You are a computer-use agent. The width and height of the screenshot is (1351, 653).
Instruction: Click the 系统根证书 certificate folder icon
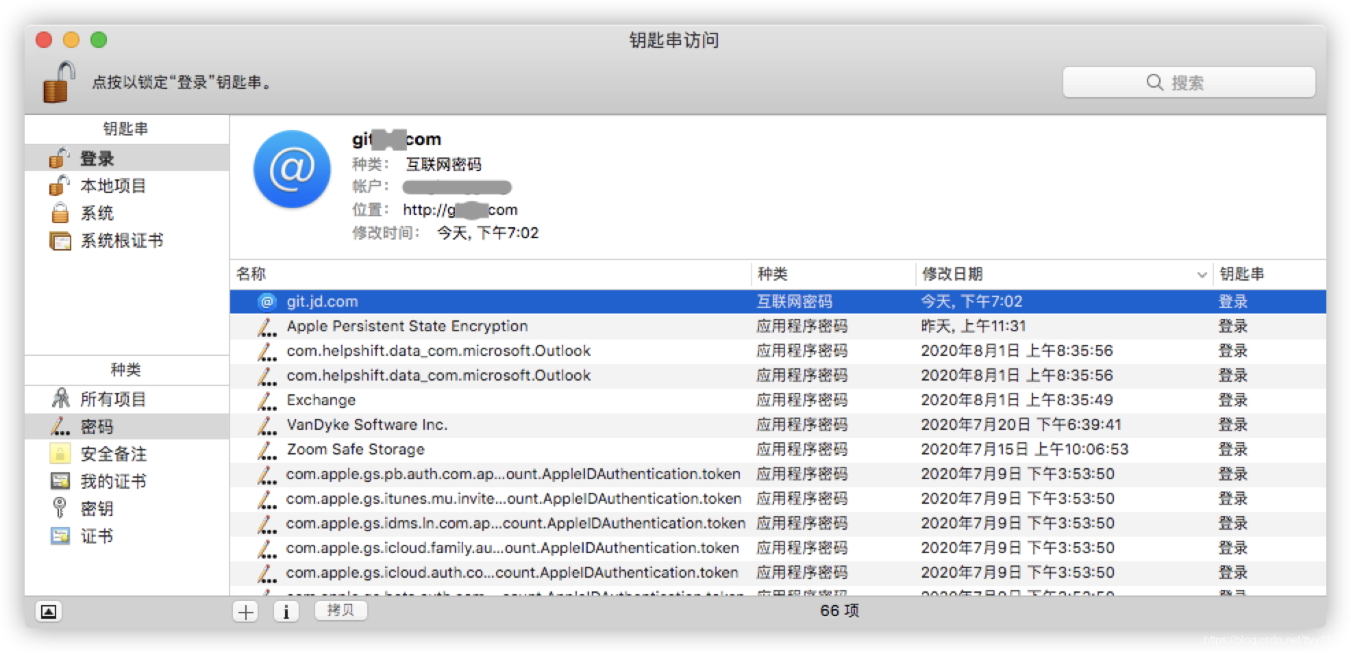[60, 241]
